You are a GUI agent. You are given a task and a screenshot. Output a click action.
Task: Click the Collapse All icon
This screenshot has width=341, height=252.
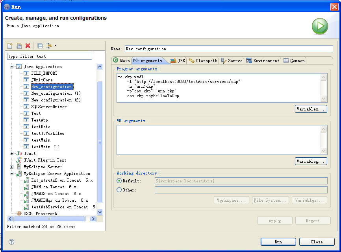pos(40,46)
